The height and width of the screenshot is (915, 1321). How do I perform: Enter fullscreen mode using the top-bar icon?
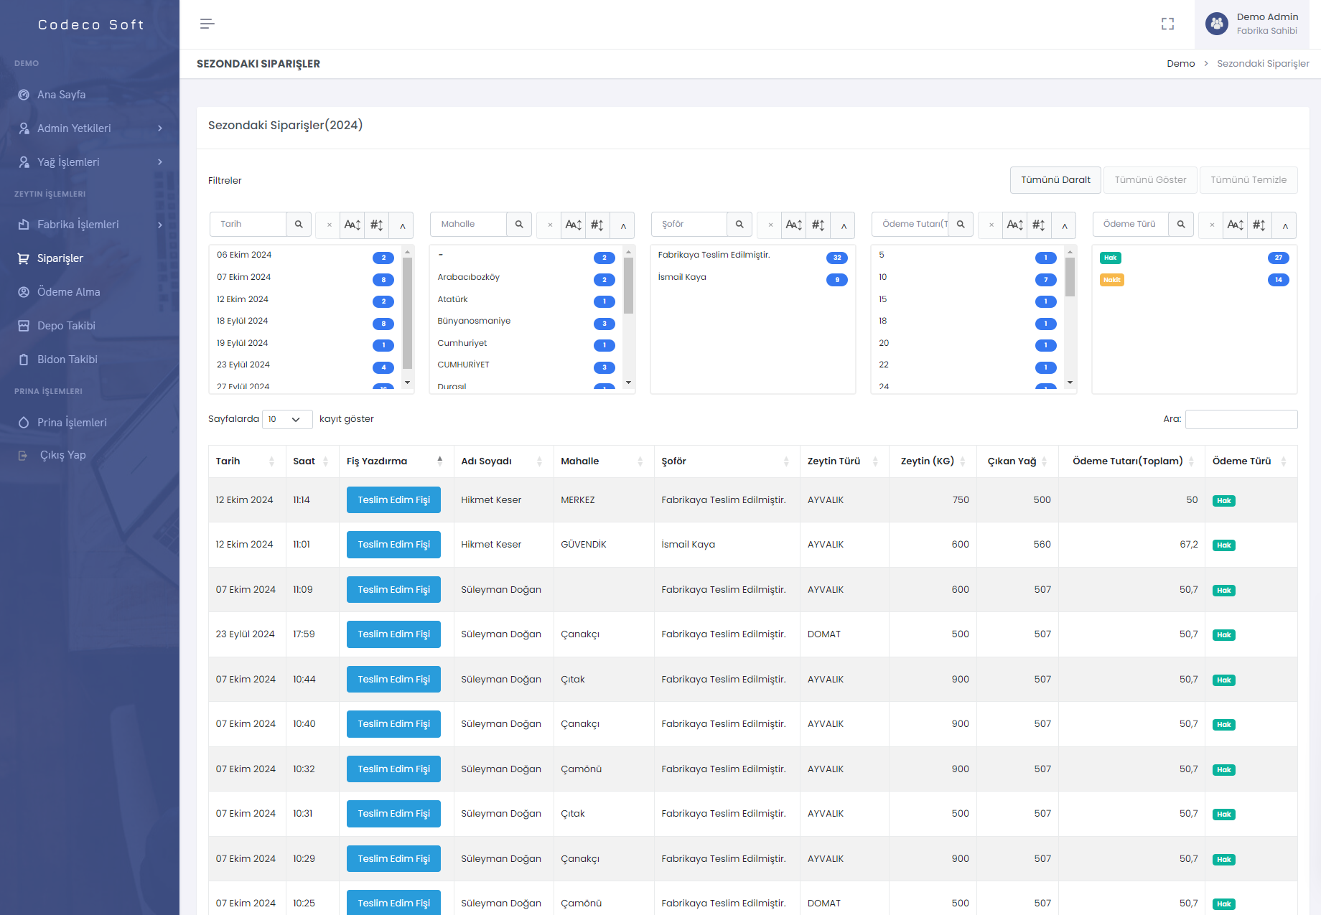1167,24
